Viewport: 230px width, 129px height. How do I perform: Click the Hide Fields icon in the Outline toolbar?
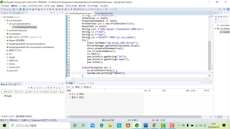(221, 17)
